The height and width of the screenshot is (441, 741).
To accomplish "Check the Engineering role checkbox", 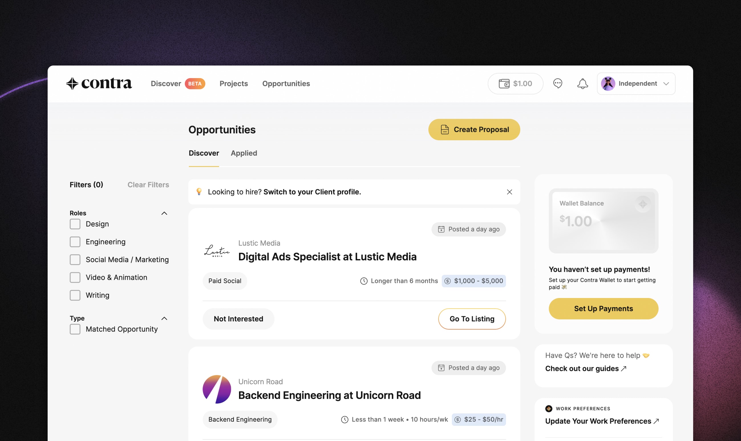I will coord(75,242).
